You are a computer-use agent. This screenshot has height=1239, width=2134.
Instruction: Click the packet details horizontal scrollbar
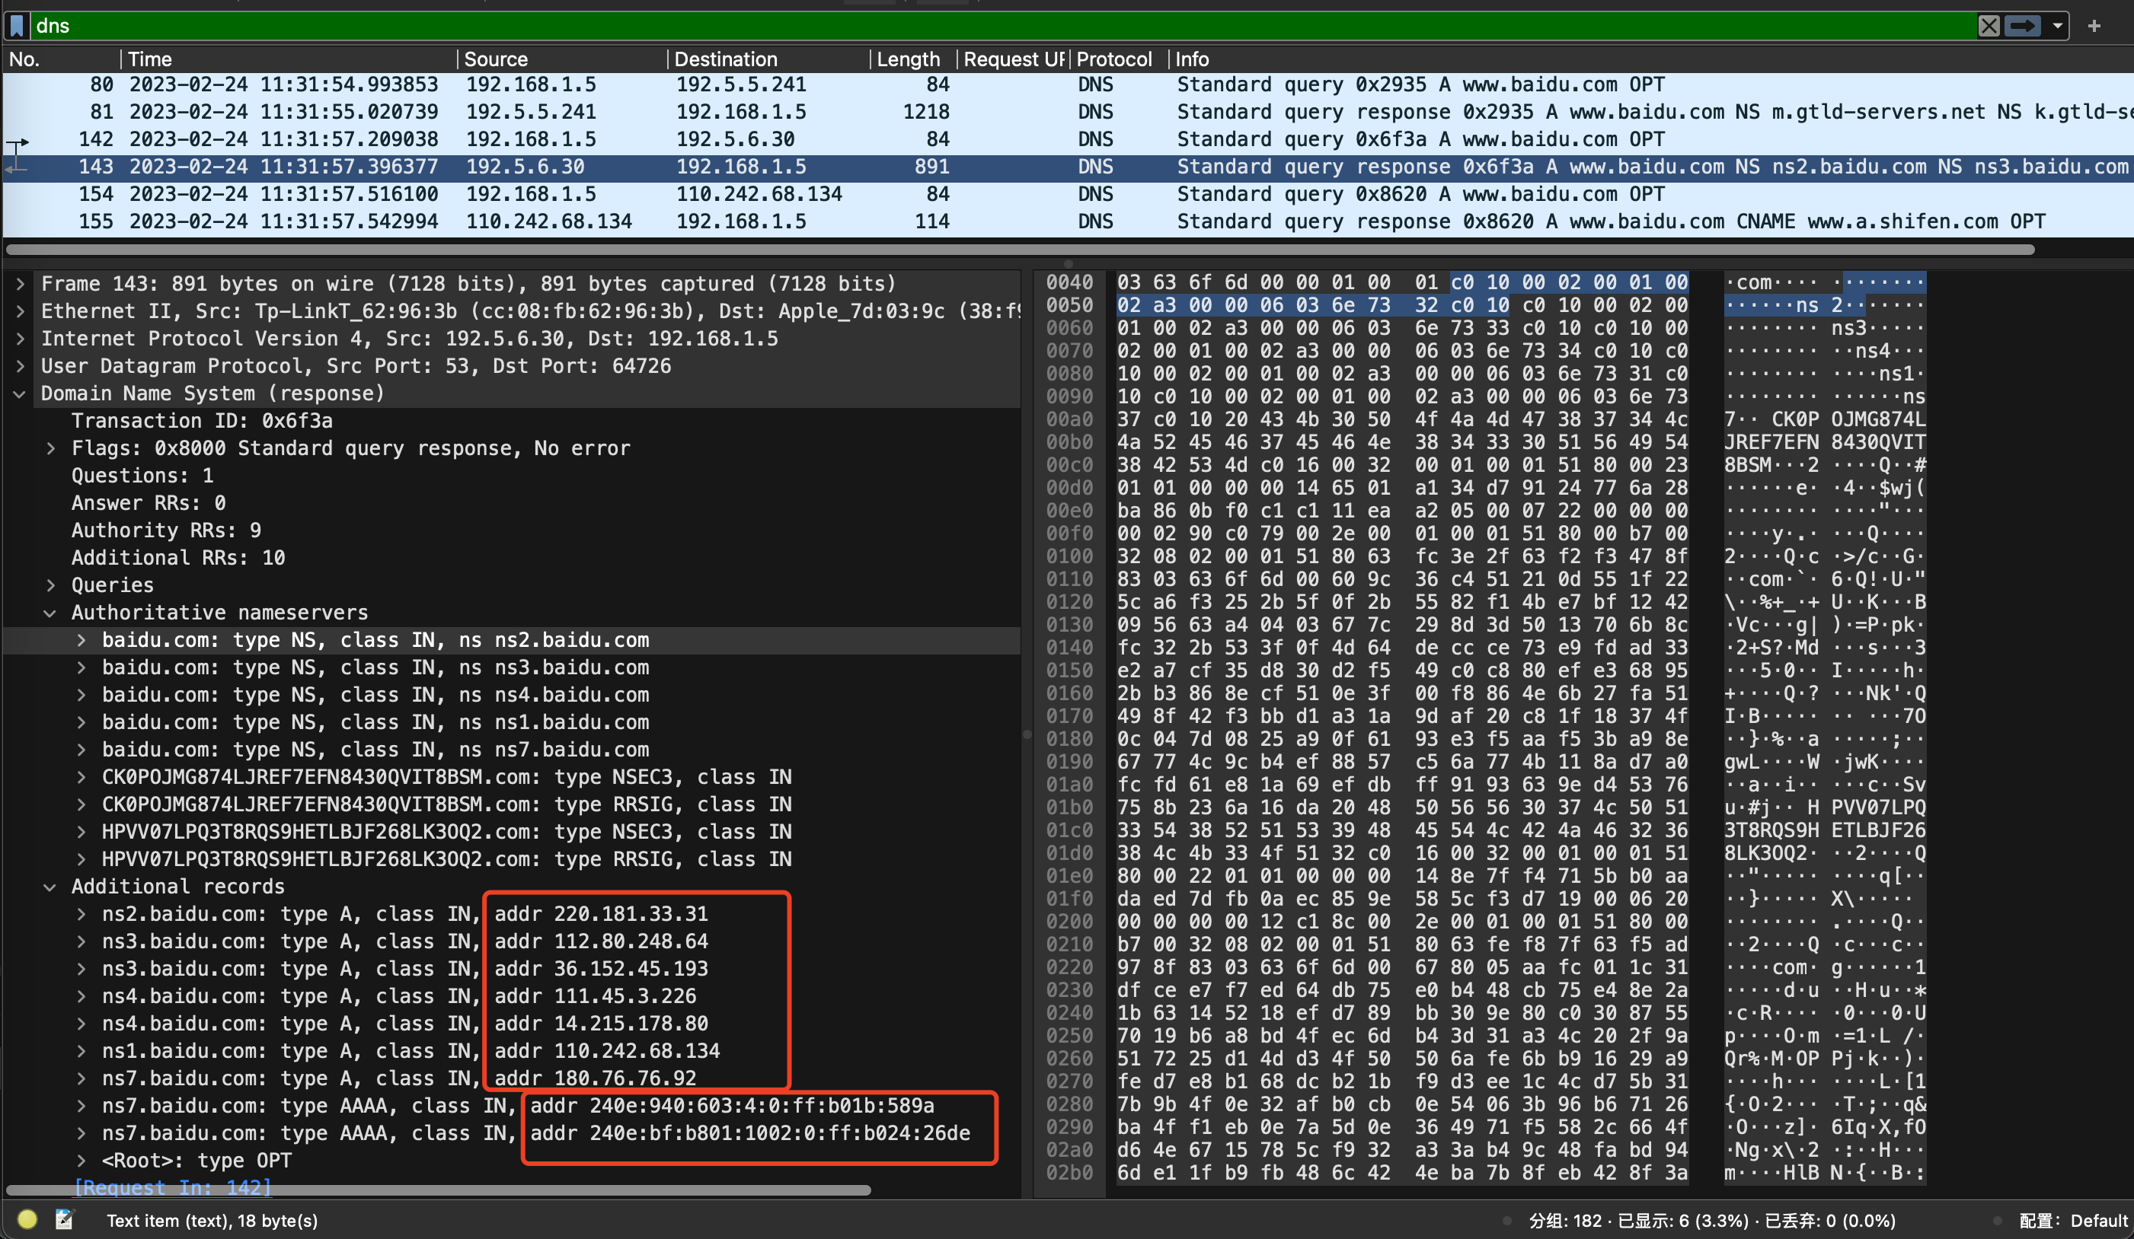tap(439, 1190)
